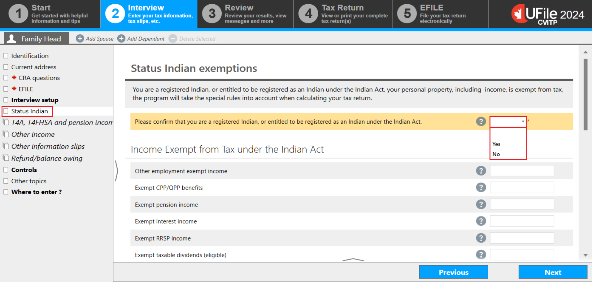
Task: Check the Interview setup checkbox
Action: click(x=6, y=100)
